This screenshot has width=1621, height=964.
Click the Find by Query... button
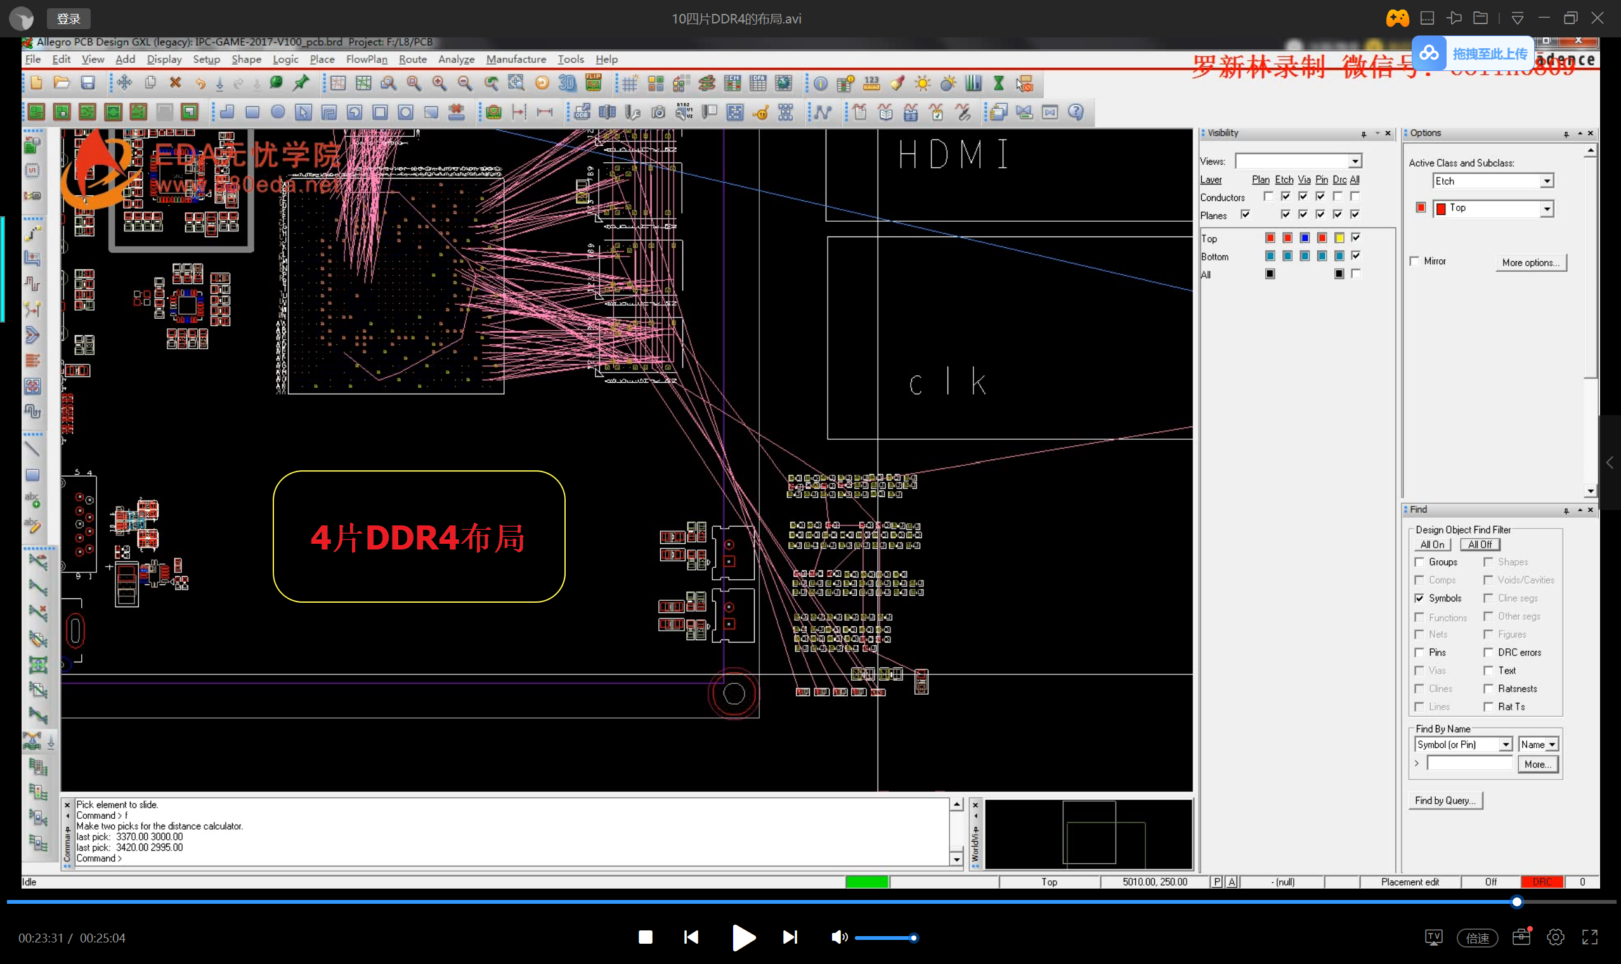click(1445, 800)
